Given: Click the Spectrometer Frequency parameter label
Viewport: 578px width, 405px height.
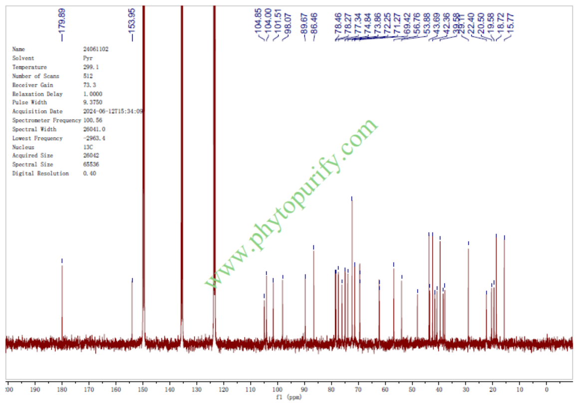Looking at the screenshot, I should pos(46,121).
